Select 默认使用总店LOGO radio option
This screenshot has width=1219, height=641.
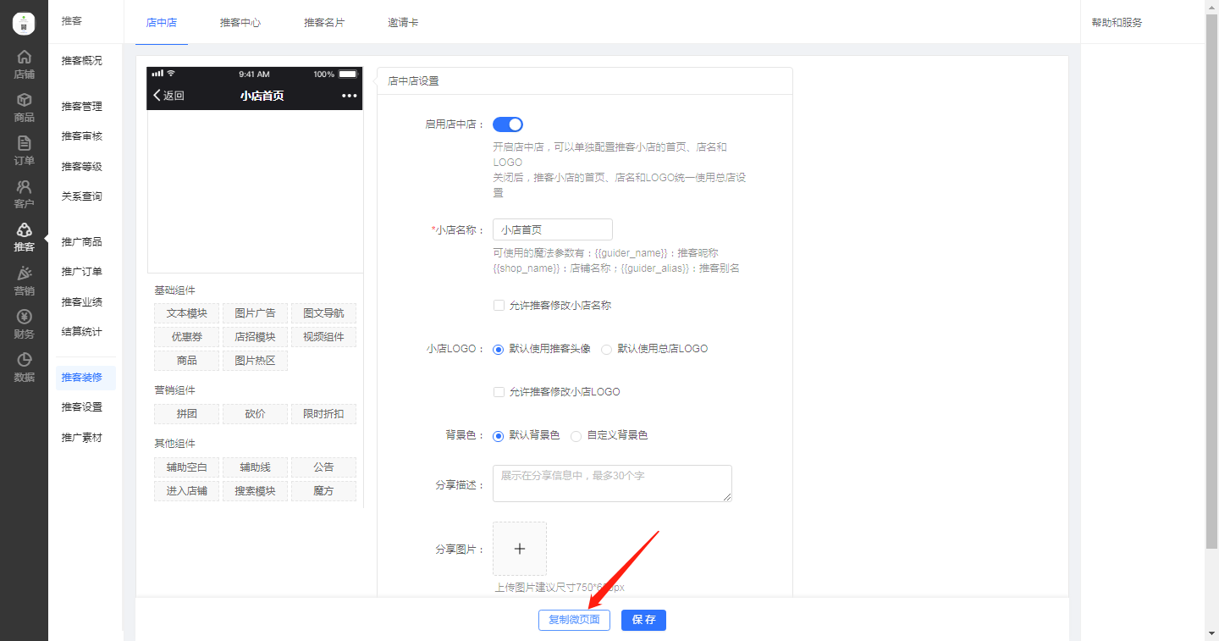point(606,349)
